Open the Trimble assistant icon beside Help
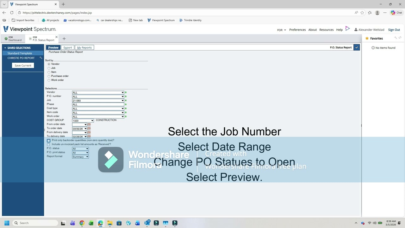Image resolution: width=405 pixels, height=228 pixels. pyautogui.click(x=347, y=29)
